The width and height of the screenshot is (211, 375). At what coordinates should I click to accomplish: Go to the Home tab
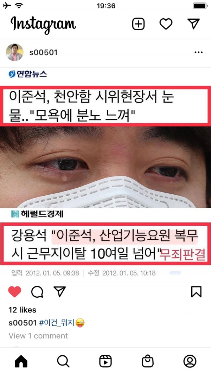[x=21, y=361]
